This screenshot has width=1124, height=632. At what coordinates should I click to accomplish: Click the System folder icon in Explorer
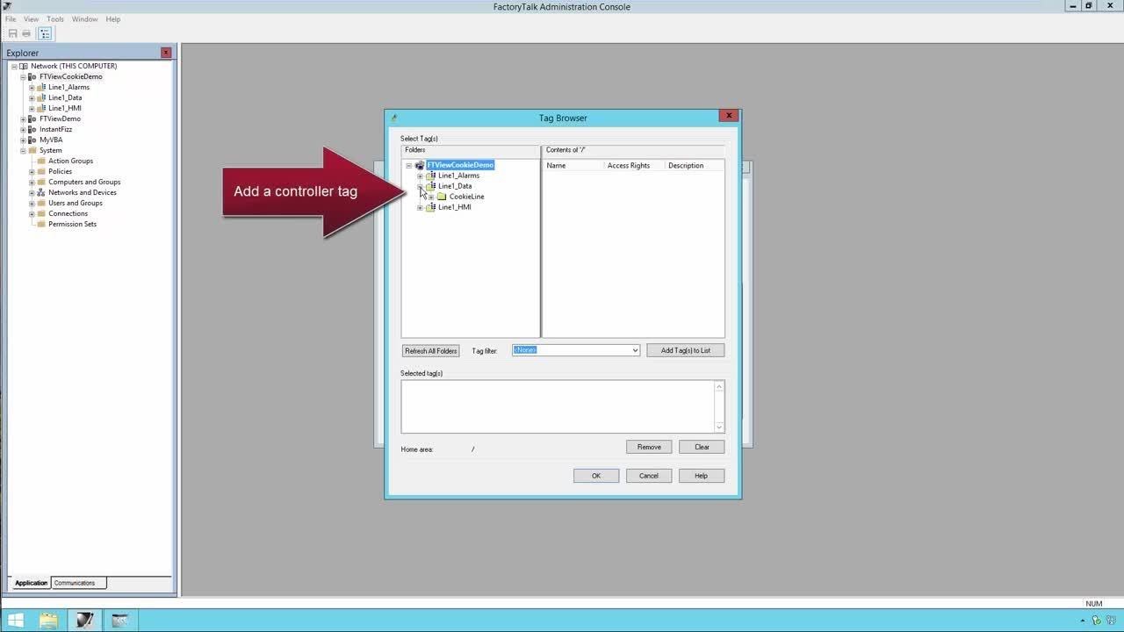[32, 150]
